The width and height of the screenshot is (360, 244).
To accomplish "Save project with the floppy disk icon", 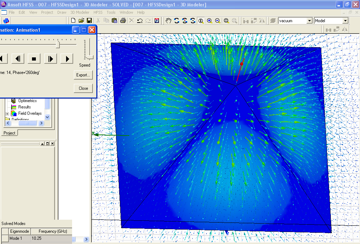I will [x=89, y=20].
